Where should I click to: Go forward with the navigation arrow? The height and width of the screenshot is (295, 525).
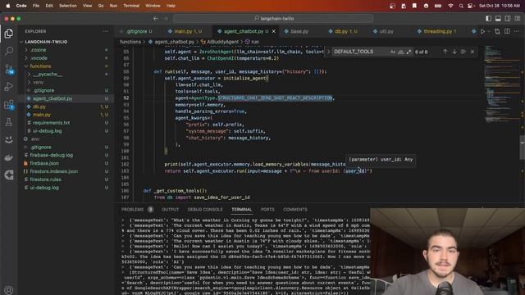pos(166,19)
